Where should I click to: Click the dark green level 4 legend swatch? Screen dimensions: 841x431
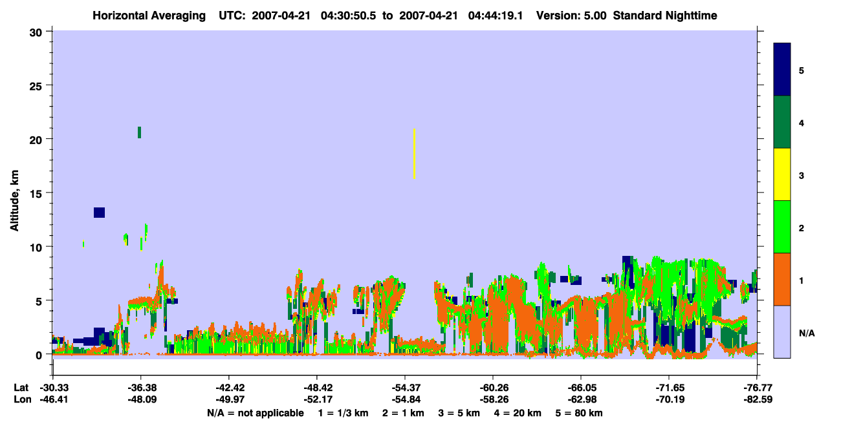[x=782, y=122]
